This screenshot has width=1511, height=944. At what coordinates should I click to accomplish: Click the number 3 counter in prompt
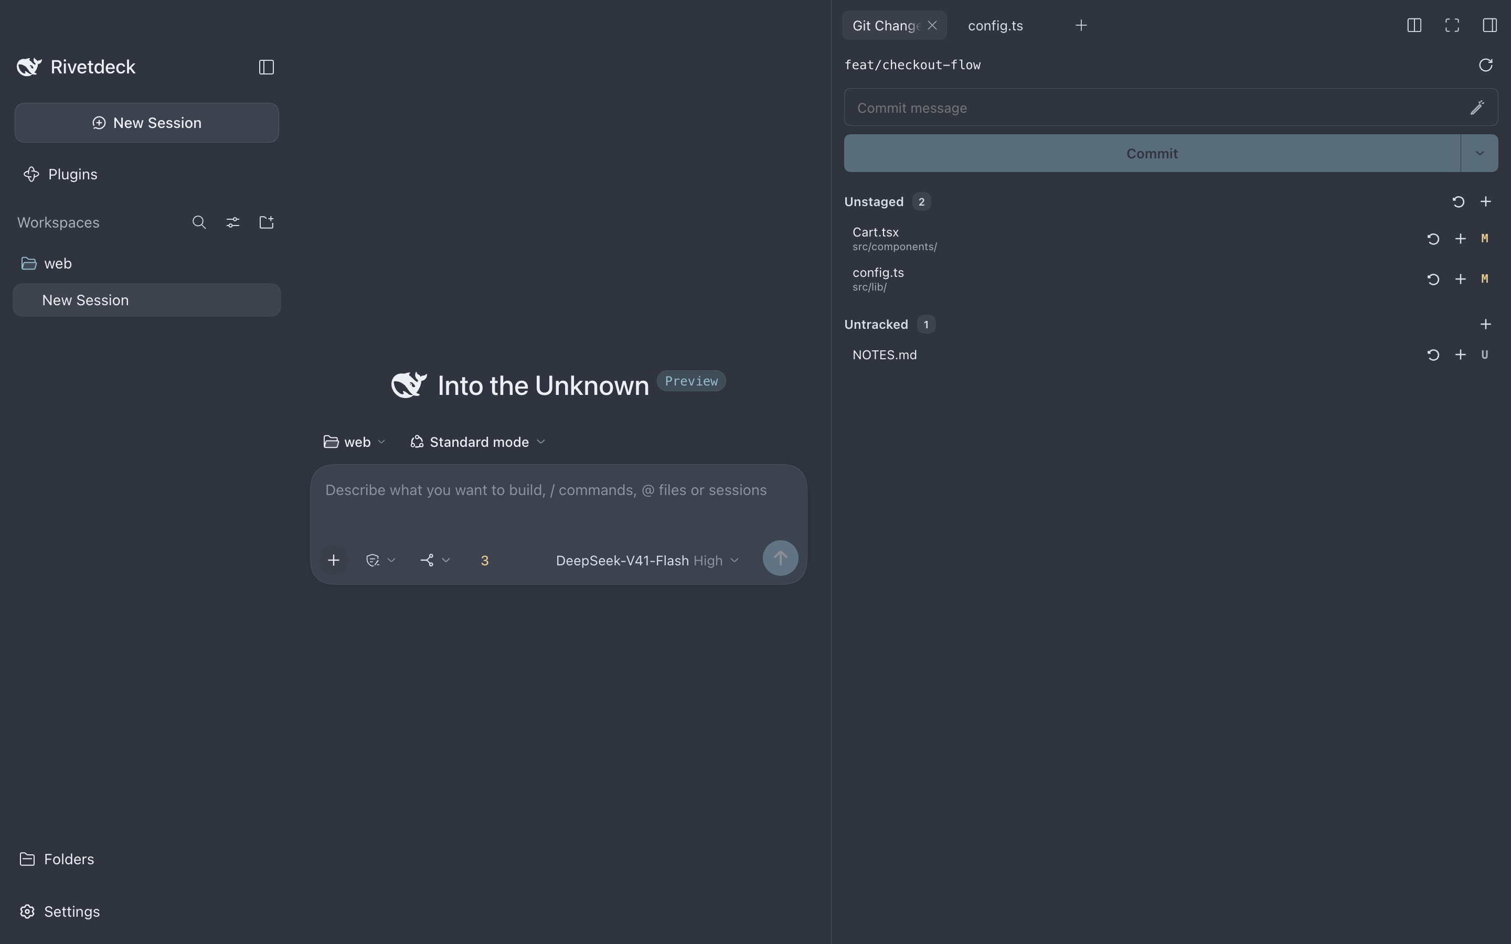485,561
